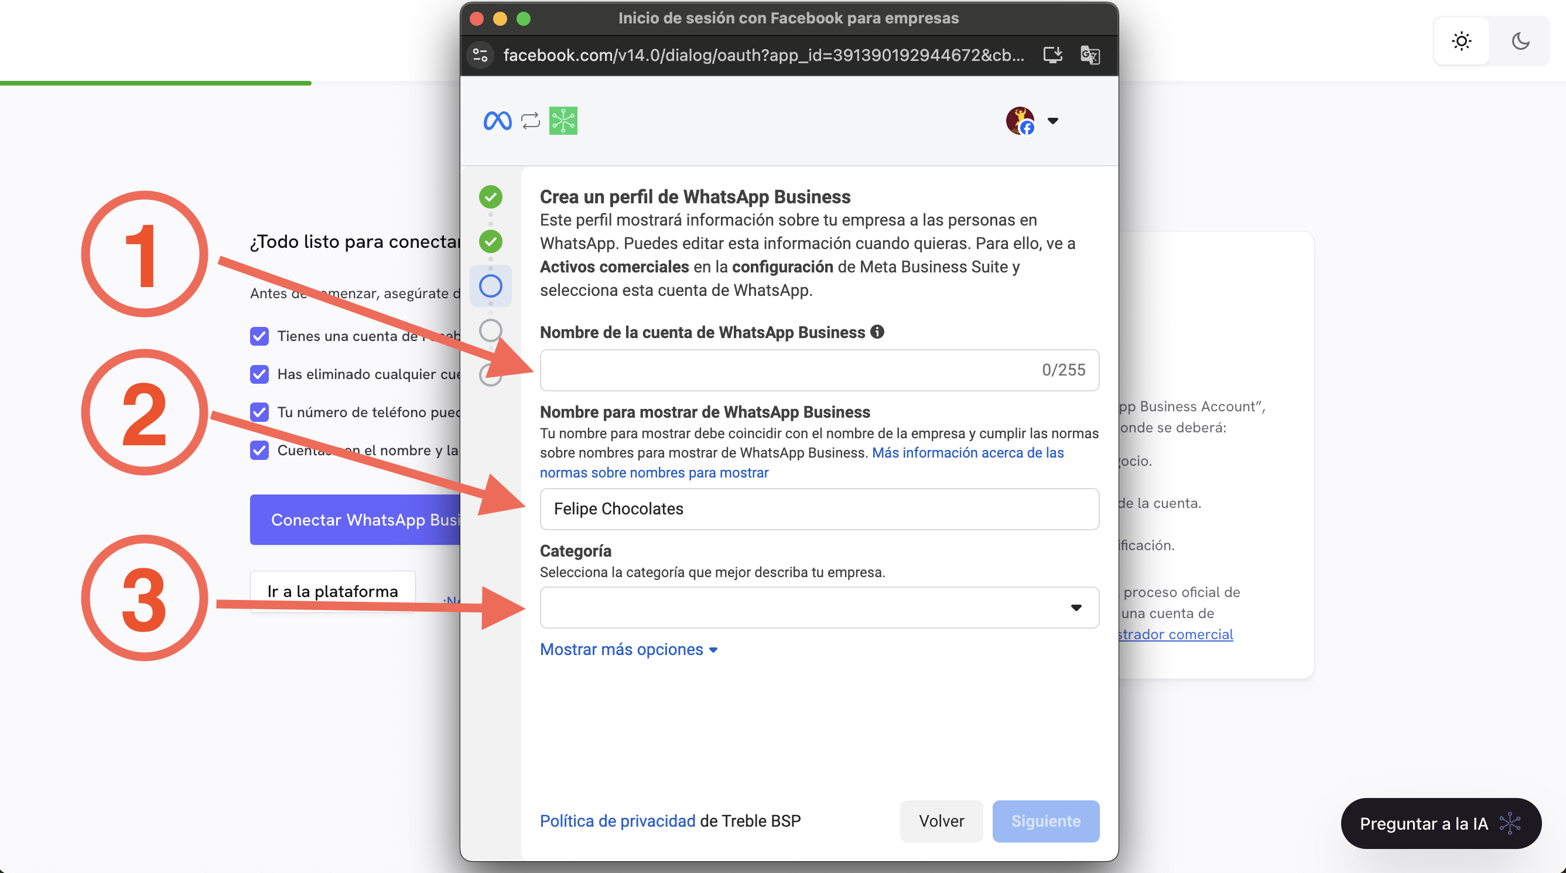Click the current step circle indicator
This screenshot has height=873, width=1566.
tap(491, 286)
